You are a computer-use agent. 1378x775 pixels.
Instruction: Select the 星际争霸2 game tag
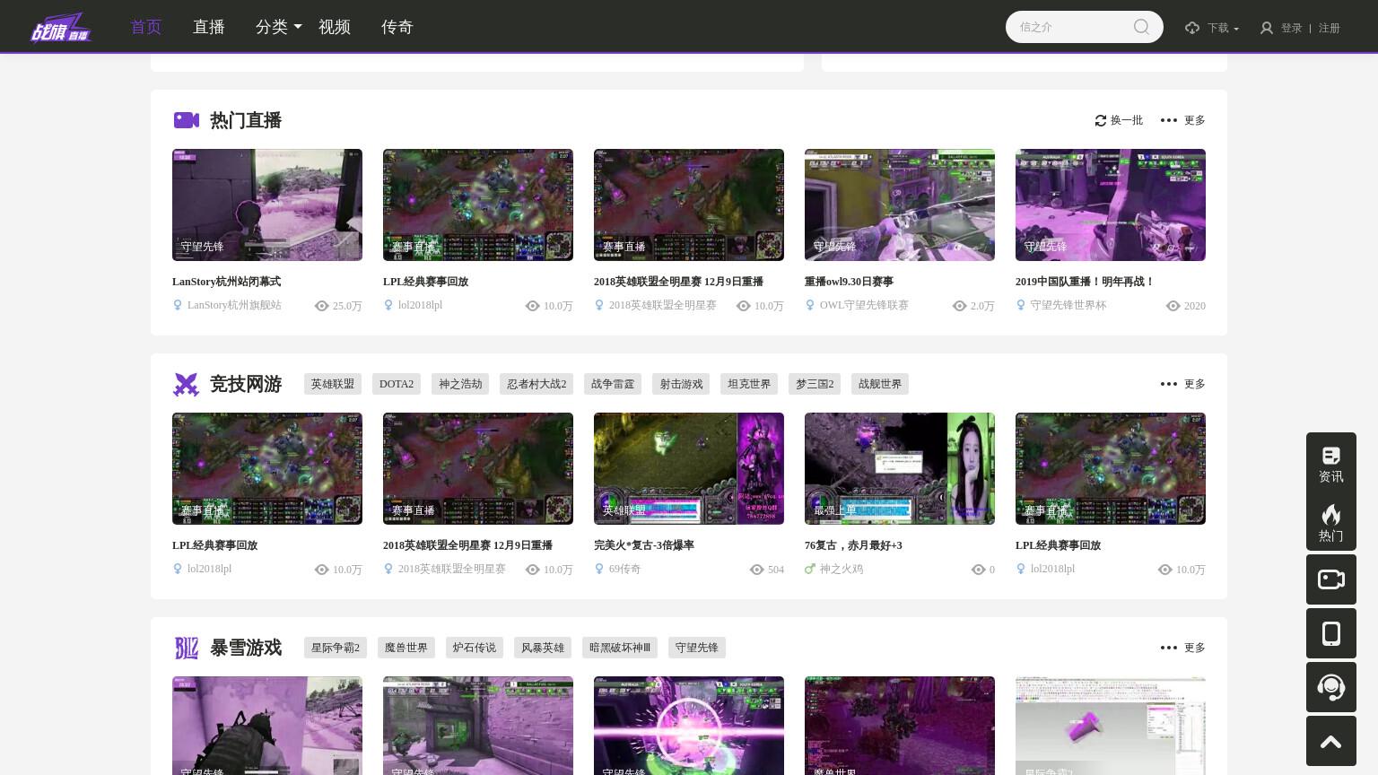(x=336, y=648)
